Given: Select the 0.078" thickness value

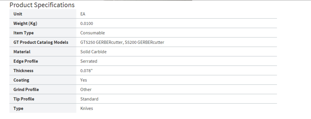Looking at the screenshot, I should 87,71.
